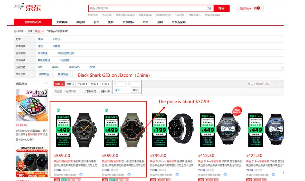Remove the 黑鲨 brand filter with X
Screen dimensions: 305x181
pyautogui.click(x=43, y=31)
